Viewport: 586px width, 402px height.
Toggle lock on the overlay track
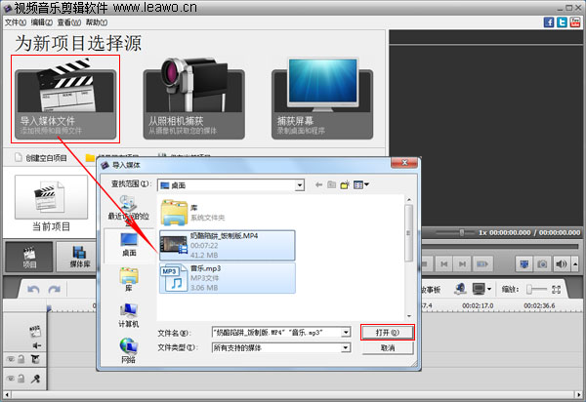(x=21, y=359)
